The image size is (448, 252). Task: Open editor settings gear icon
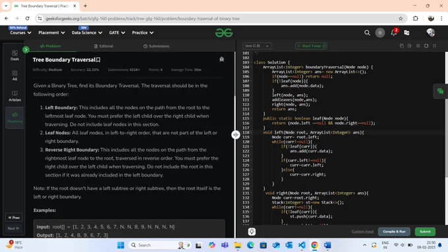pos(418,45)
